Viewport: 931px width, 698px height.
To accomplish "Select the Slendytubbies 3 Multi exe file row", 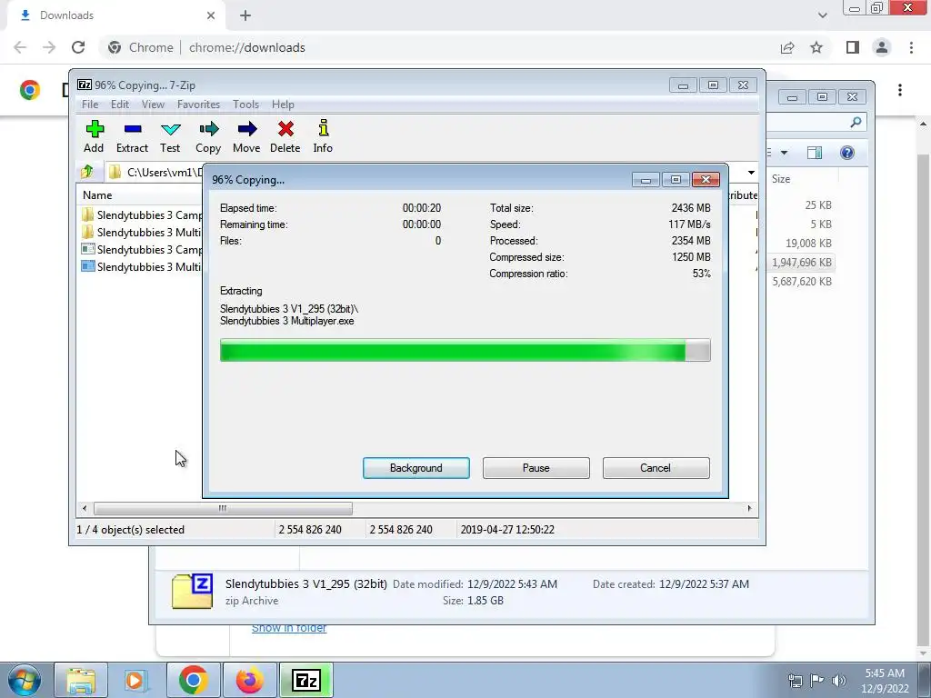I will coord(141,266).
